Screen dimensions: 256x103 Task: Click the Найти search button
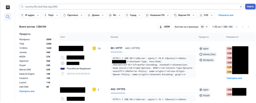point(250,7)
